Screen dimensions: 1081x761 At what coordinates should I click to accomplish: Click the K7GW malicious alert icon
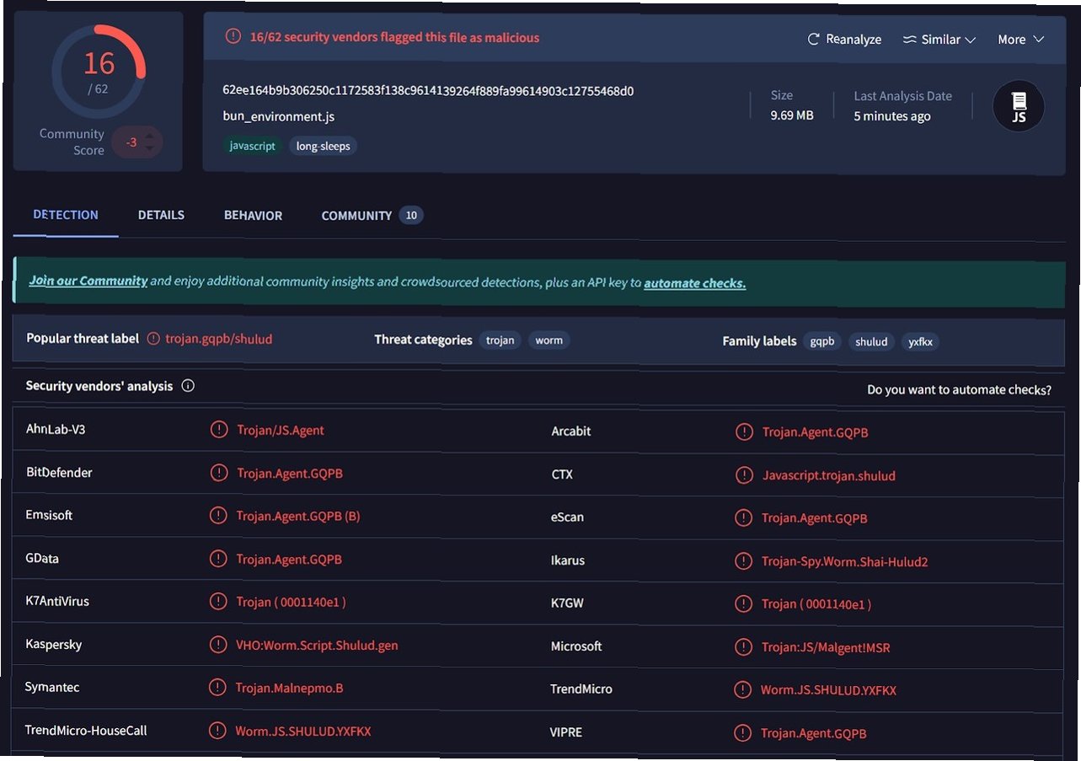[743, 604]
